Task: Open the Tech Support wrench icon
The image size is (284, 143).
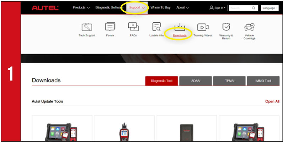Action: click(x=87, y=27)
